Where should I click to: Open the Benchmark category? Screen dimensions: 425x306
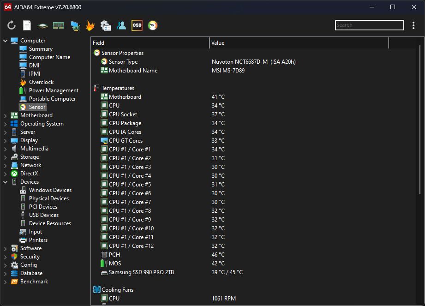[34, 282]
